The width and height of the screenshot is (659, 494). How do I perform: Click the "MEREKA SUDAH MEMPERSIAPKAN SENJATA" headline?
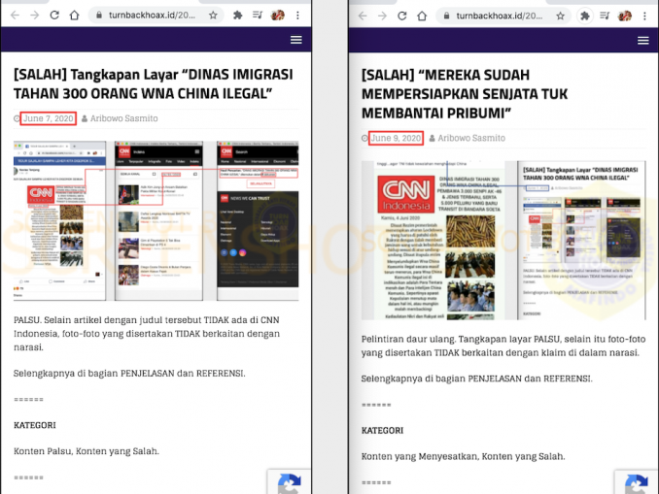point(465,94)
